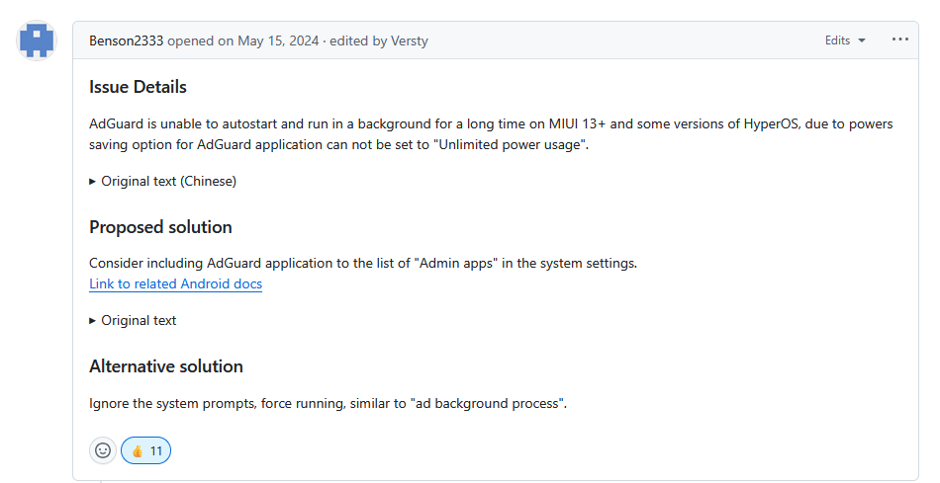Screen dimensions: 940x483
Task: Open the 'opened on May 15, 2024' timestamp
Action: [242, 40]
